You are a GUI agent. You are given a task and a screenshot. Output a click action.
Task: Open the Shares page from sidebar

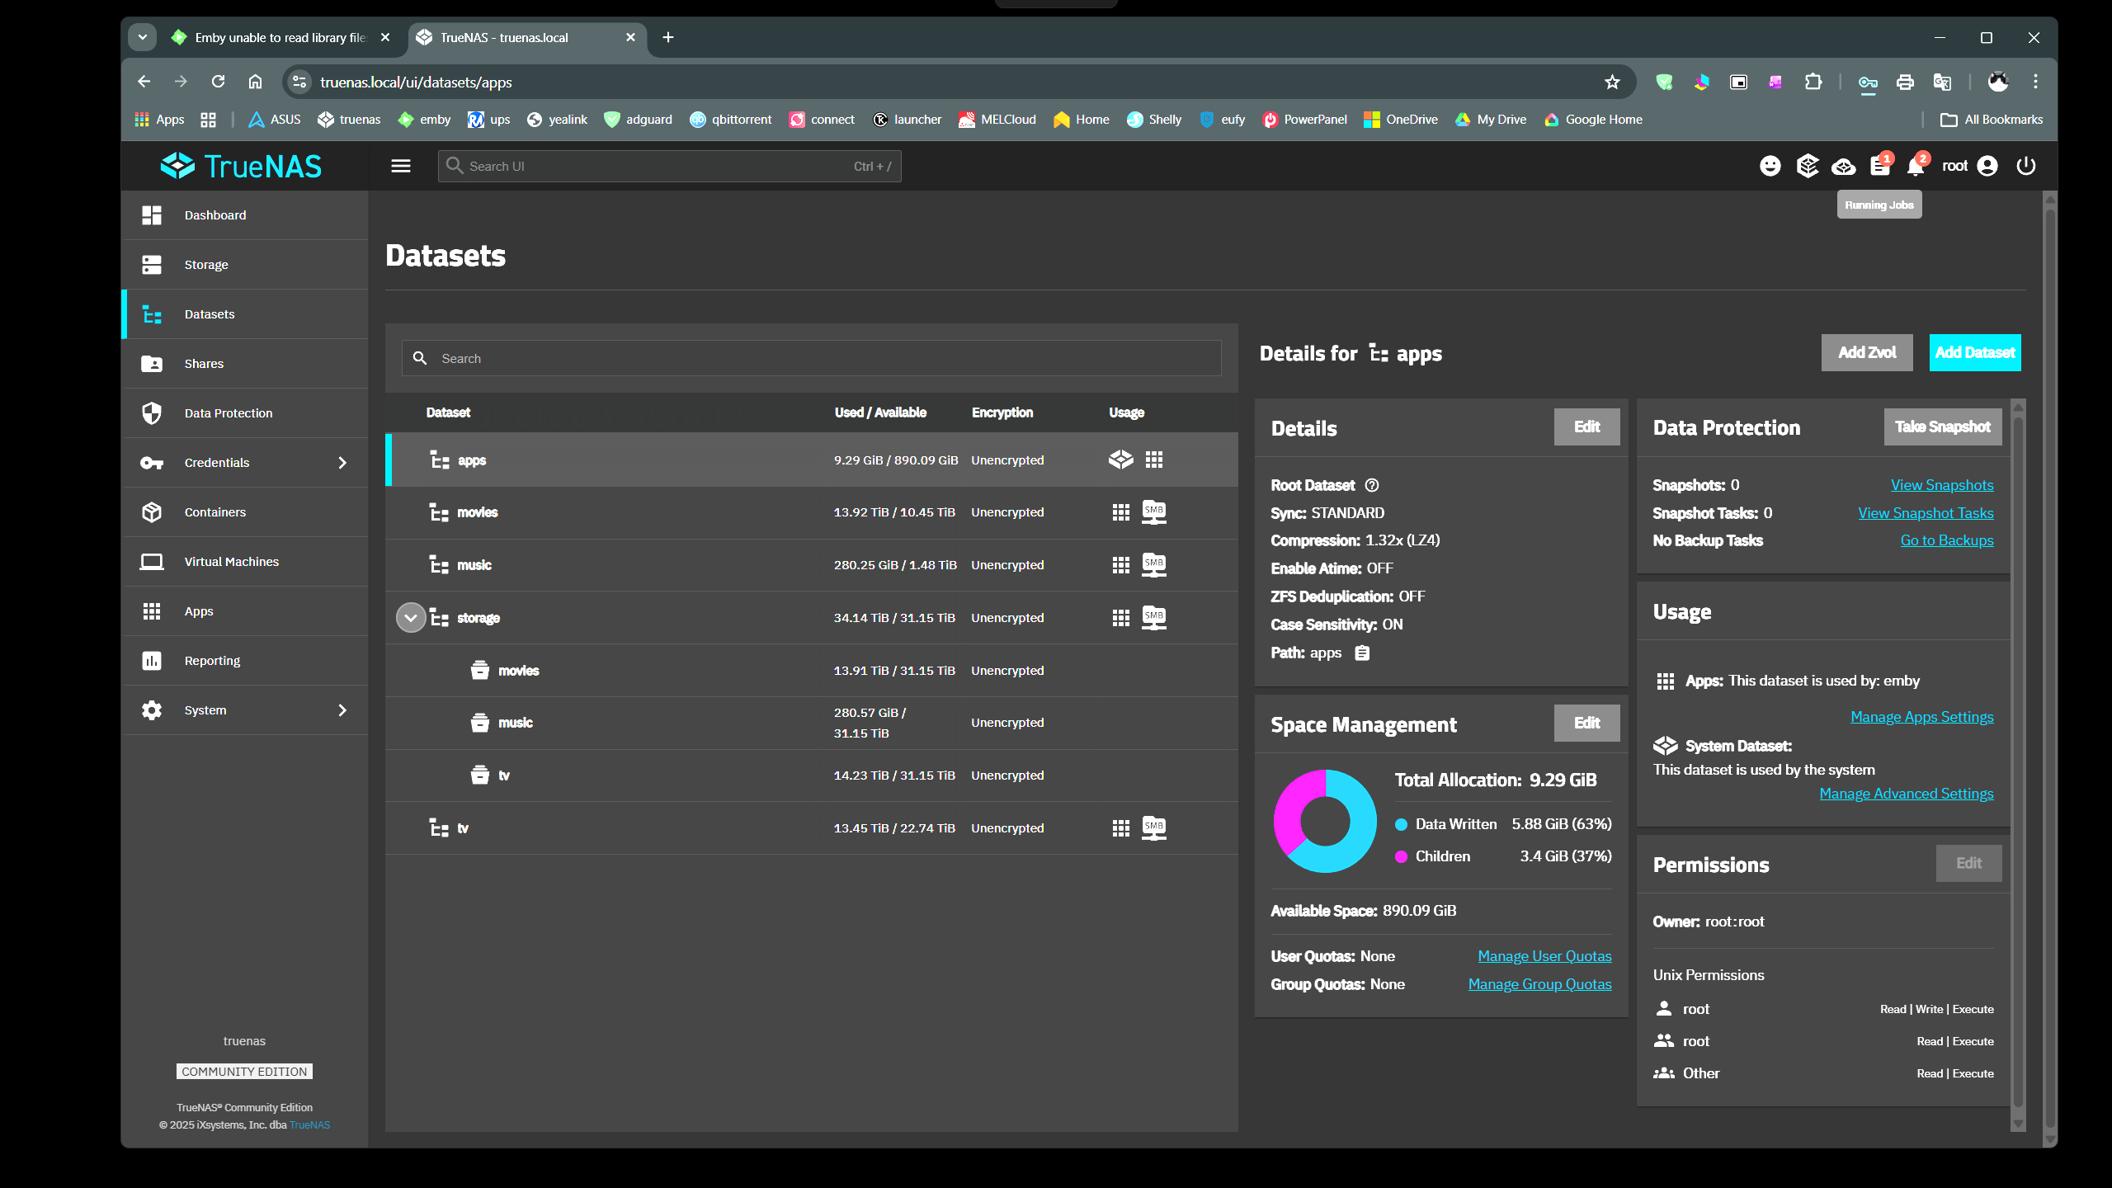(204, 364)
